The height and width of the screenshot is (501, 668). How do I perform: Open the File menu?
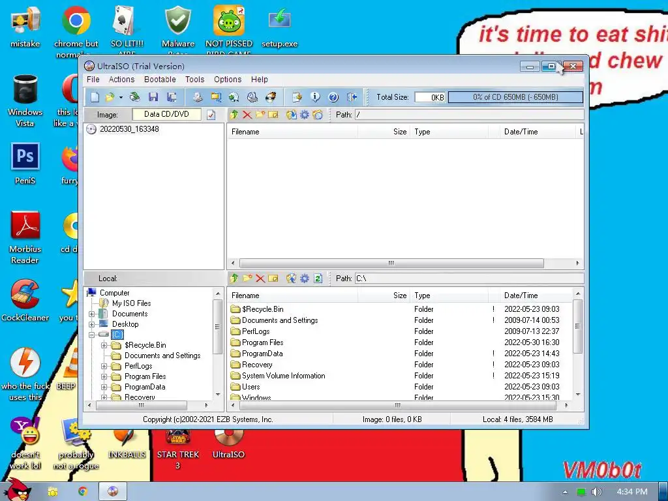[93, 79]
